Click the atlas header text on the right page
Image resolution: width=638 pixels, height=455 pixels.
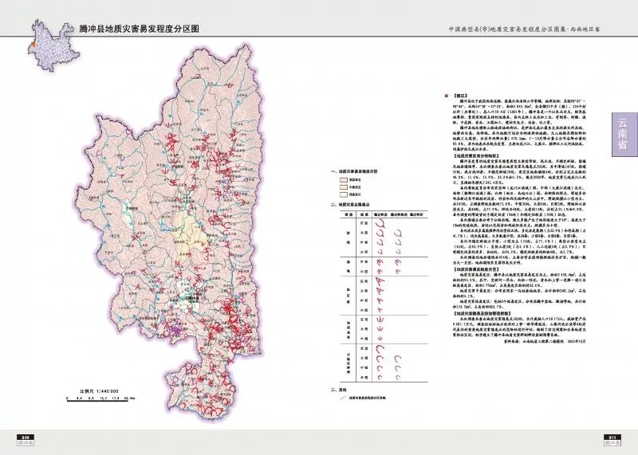[x=525, y=29]
